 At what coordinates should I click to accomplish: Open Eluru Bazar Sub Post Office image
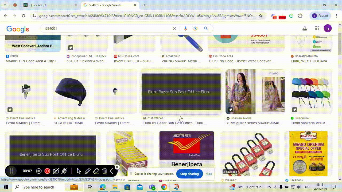click(181, 92)
